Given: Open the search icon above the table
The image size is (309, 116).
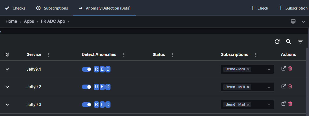Looking at the screenshot, I should click(x=289, y=42).
